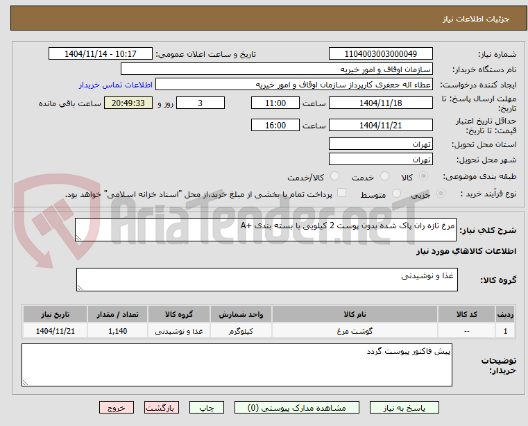The image size is (528, 426).
Task: Click the بازگشت back button
Action: point(161,407)
